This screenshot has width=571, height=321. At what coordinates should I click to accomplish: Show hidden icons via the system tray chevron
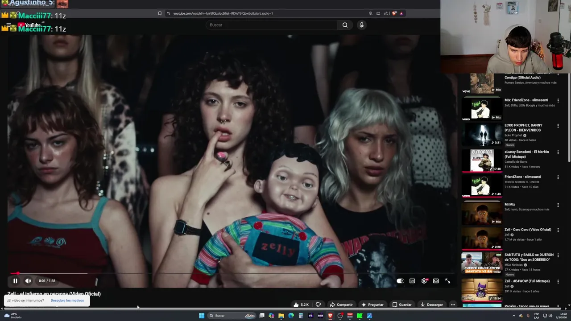(513, 316)
